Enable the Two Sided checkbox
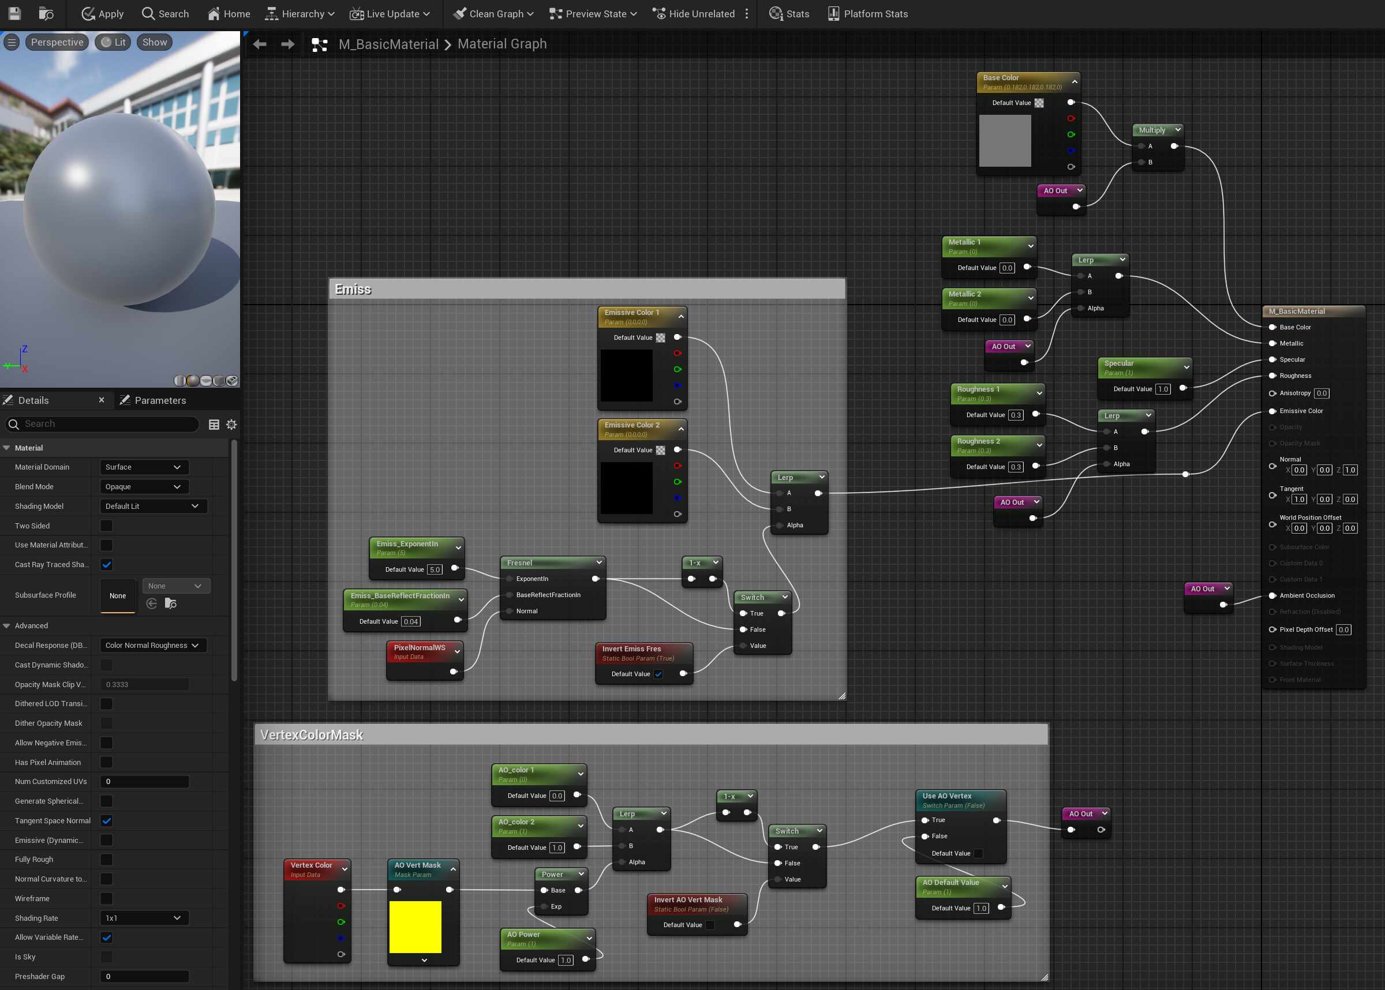 point(107,526)
